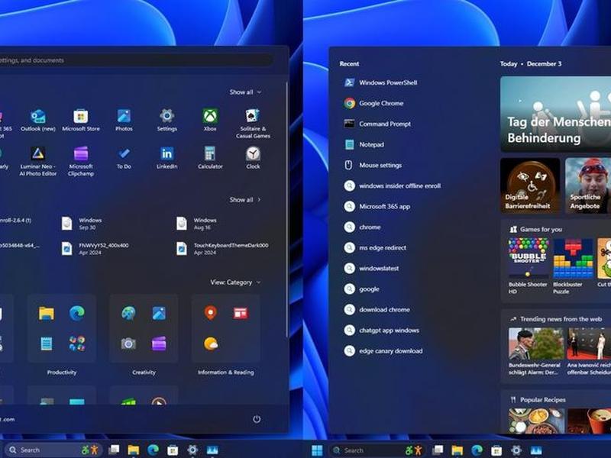
Task: Open Mouse settings from the Recent list
Action: (373, 165)
